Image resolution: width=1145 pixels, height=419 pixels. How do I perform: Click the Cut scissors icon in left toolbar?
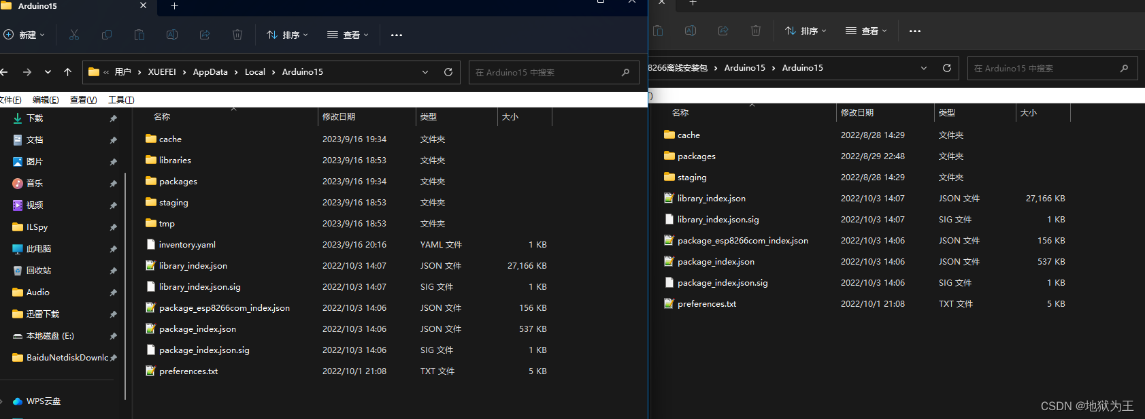[x=74, y=35]
